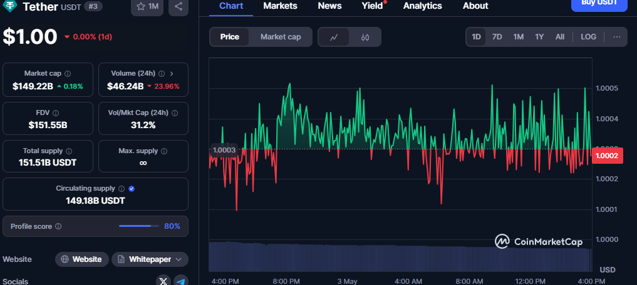
Task: Click the USD currency axis label
Action: coord(608,270)
